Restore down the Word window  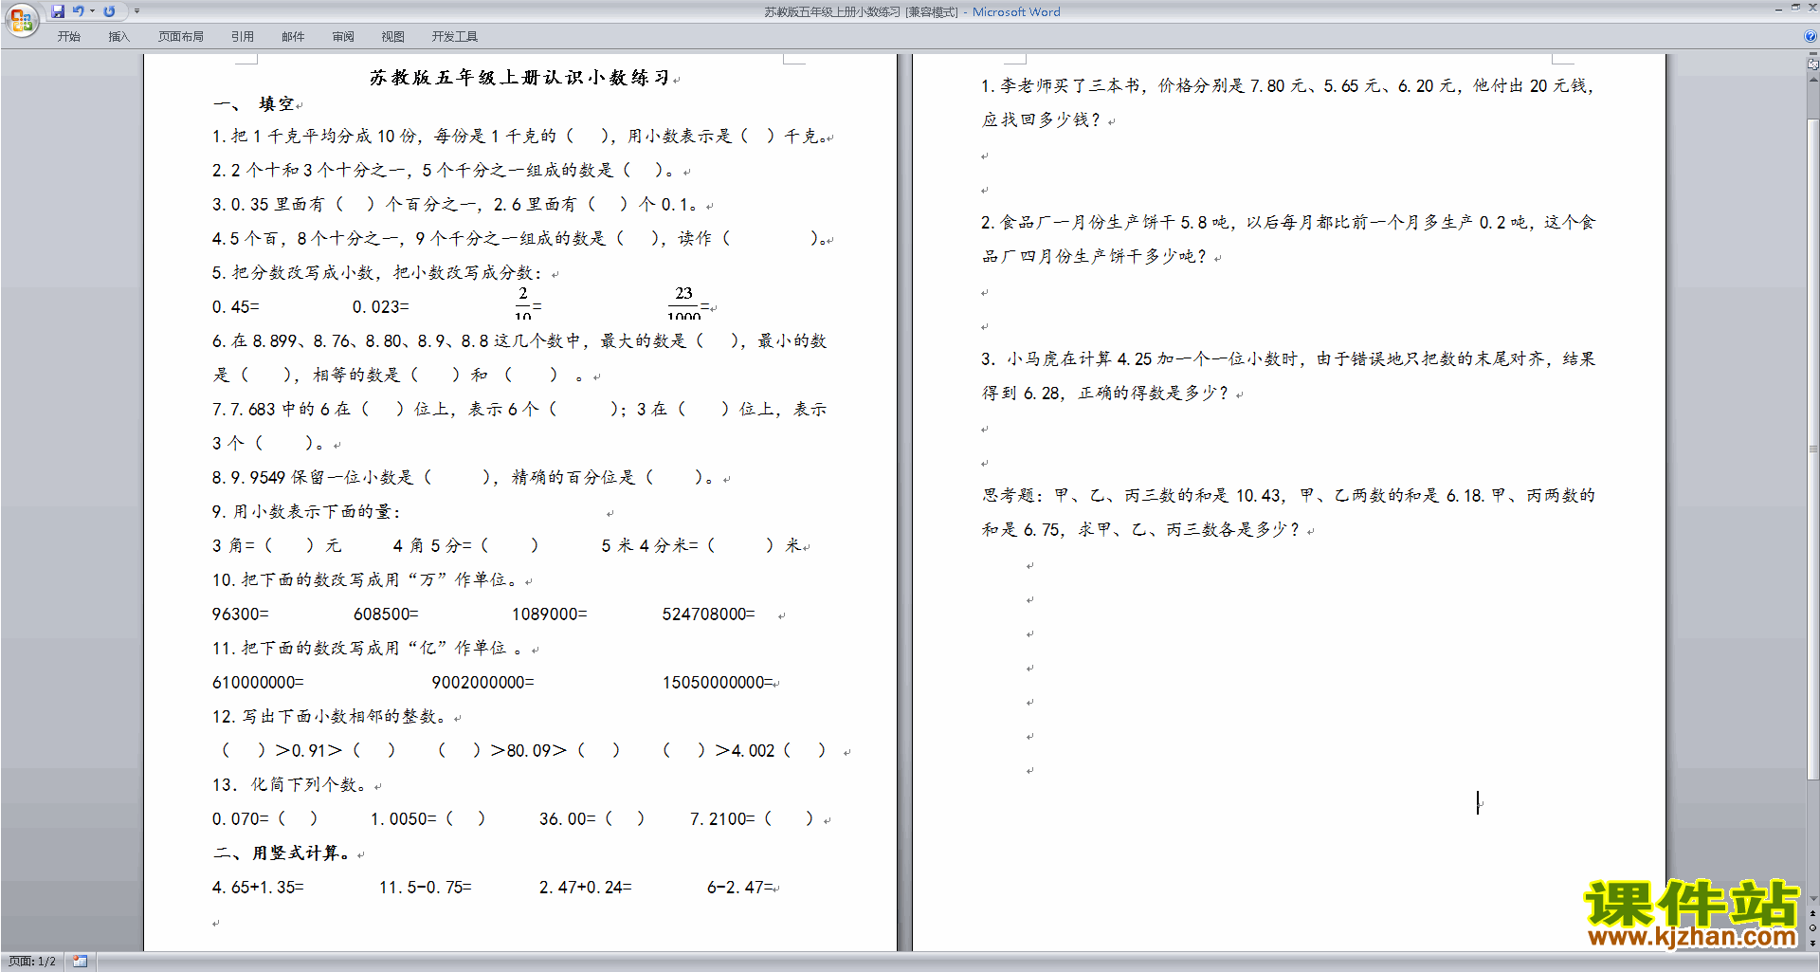[1795, 8]
